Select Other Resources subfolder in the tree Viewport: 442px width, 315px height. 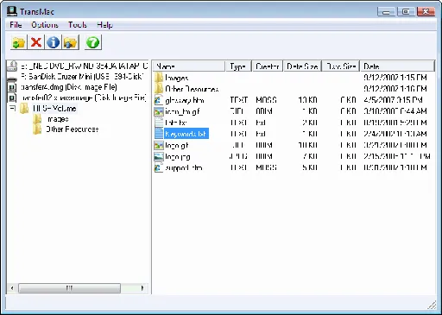73,129
